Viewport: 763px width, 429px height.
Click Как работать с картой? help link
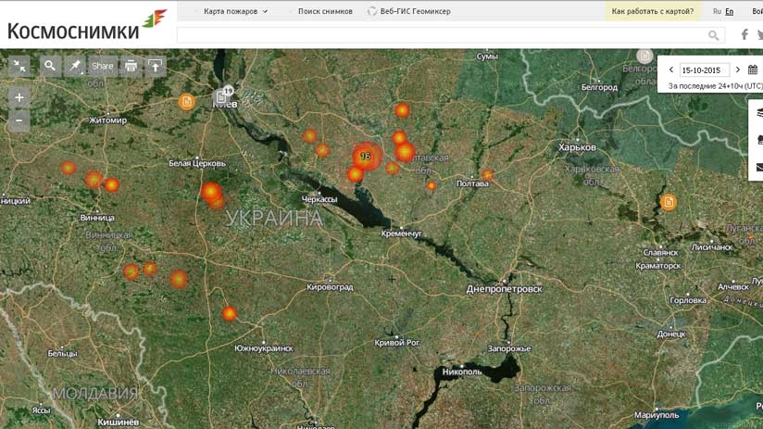click(653, 11)
